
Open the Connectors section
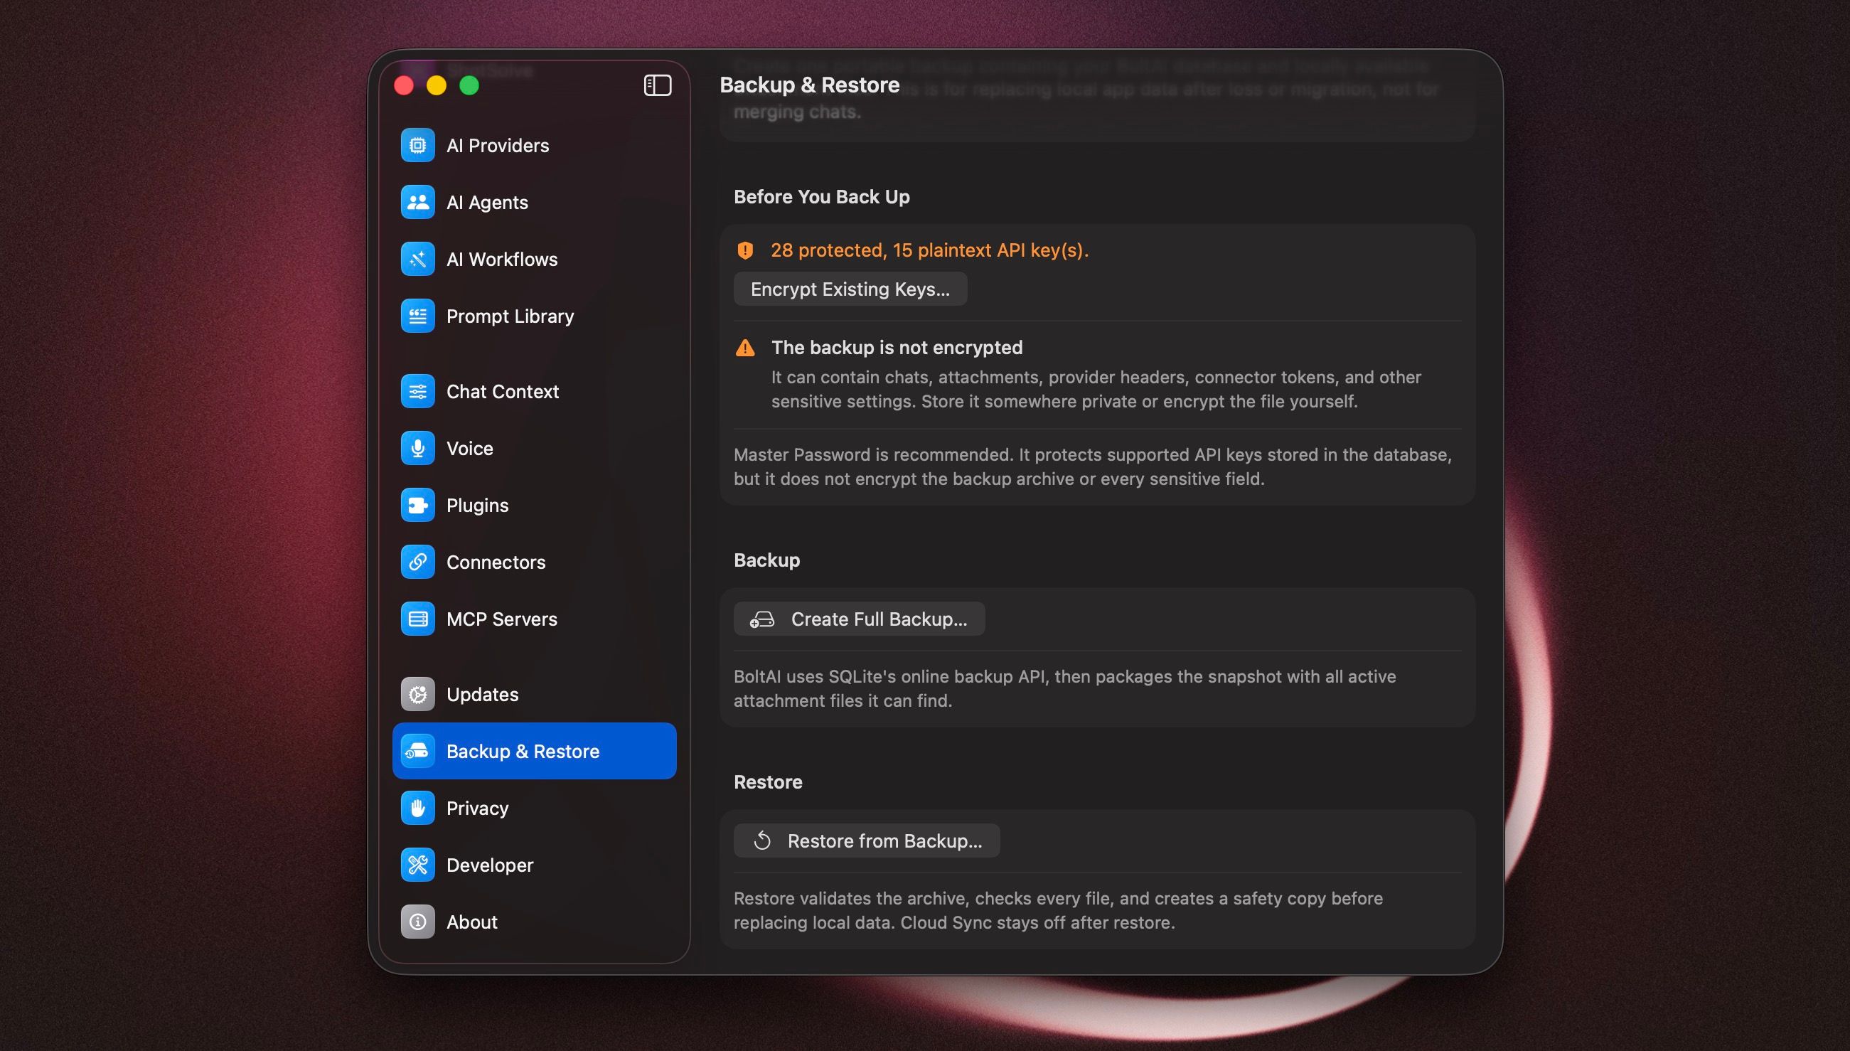[535, 562]
